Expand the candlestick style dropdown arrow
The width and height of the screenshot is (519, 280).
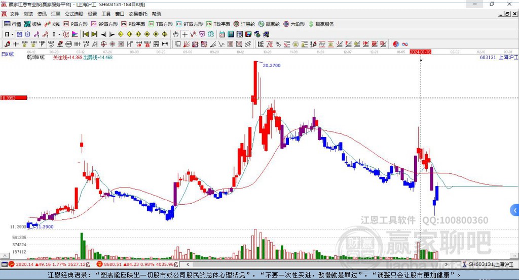[59, 34]
